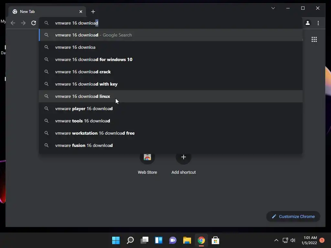Screen dimensions: 331x248
Task: Open the Web Store shortcut
Action: pyautogui.click(x=147, y=163)
